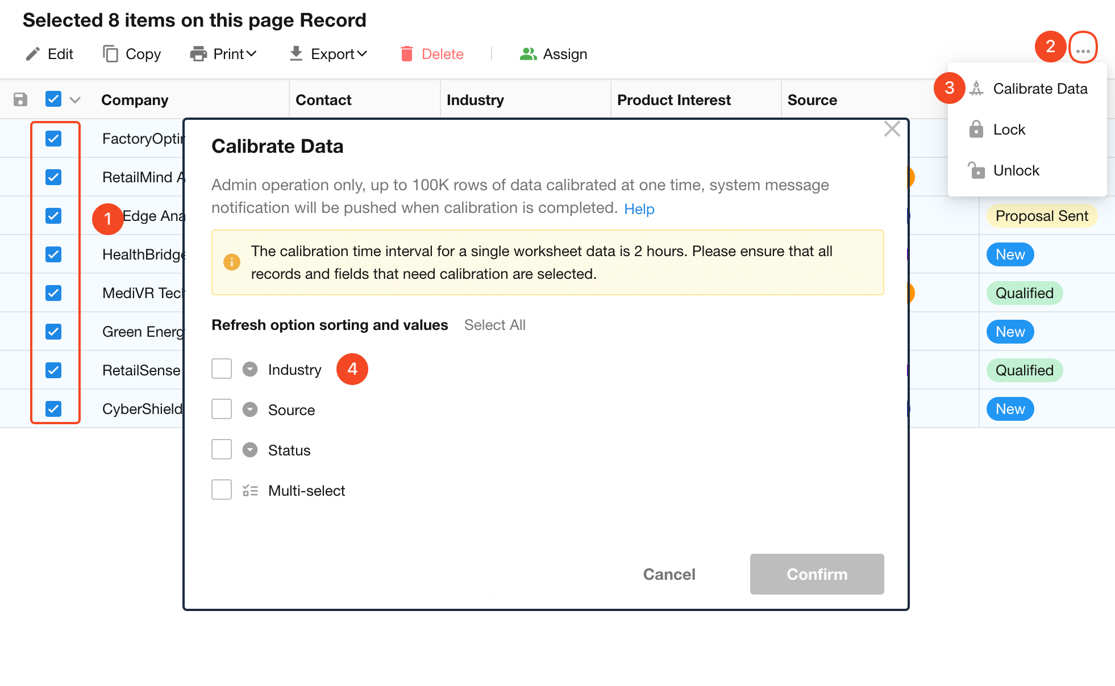Click the Assign people icon
This screenshot has width=1115, height=686.
point(528,54)
